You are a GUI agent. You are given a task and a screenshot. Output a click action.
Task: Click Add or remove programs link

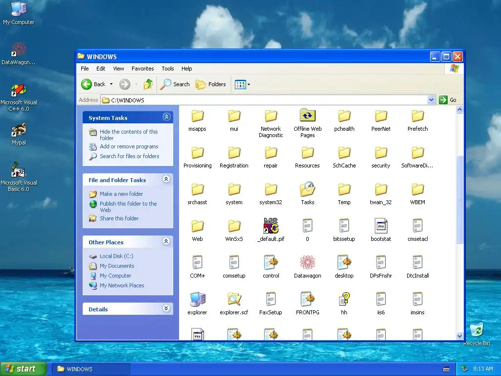coord(129,146)
